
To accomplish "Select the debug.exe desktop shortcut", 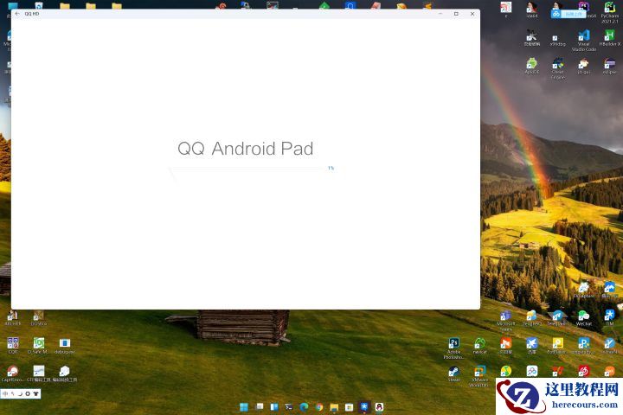I will tap(64, 346).
